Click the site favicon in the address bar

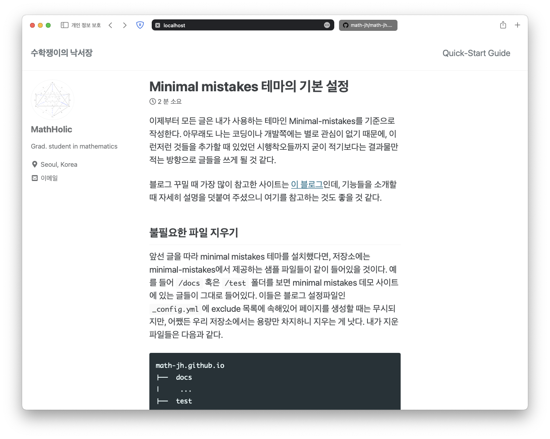[158, 25]
